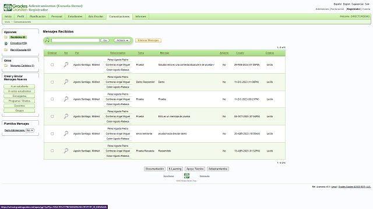Click the A varios estudiantes button

[x=19, y=91]
